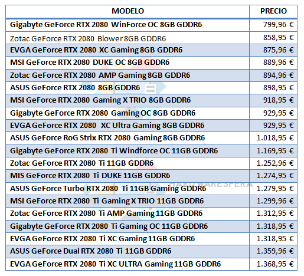
Task: Click the 929,95 € price for Gigabyte Gaming OC
Action: pyautogui.click(x=273, y=113)
